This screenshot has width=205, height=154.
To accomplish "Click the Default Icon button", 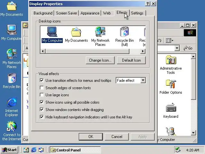I will [x=131, y=60].
